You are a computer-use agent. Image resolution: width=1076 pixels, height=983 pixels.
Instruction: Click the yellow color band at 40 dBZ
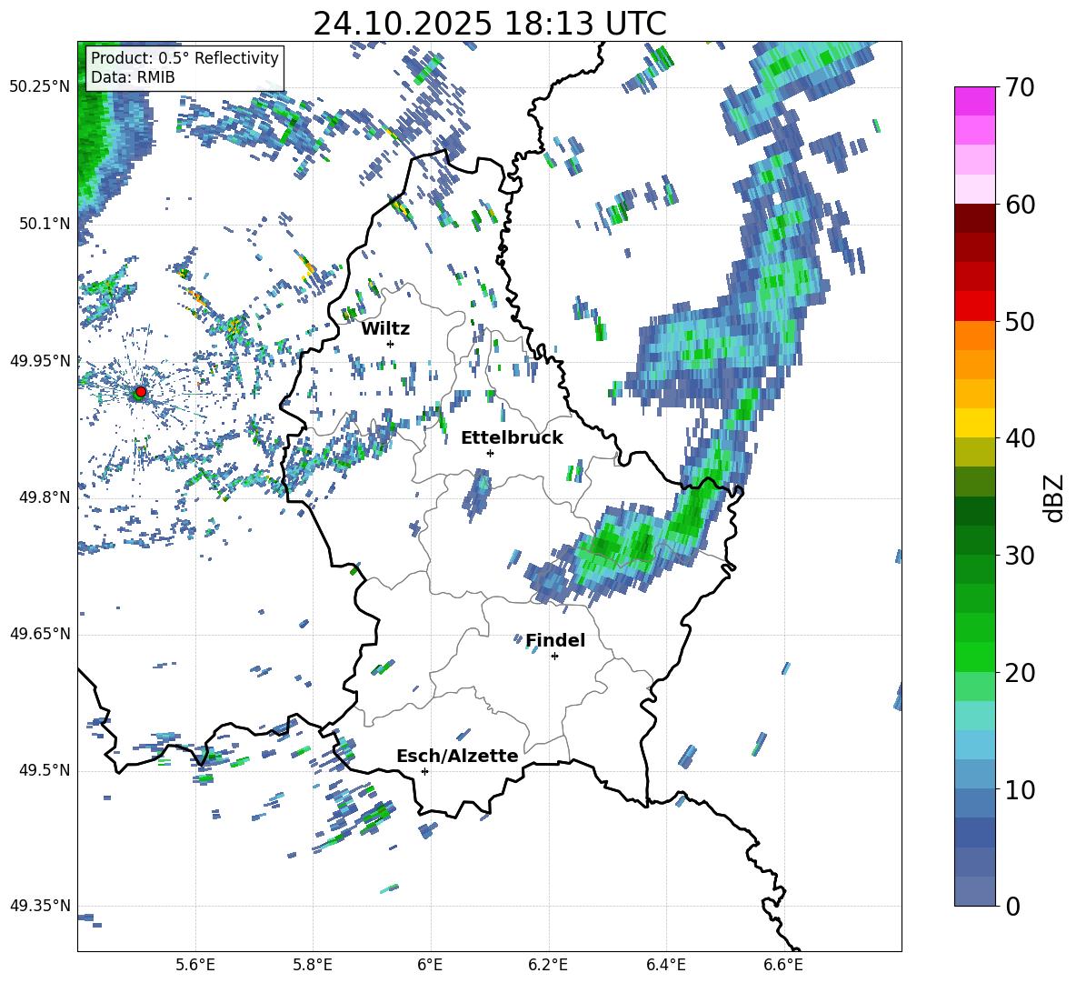[x=974, y=423]
